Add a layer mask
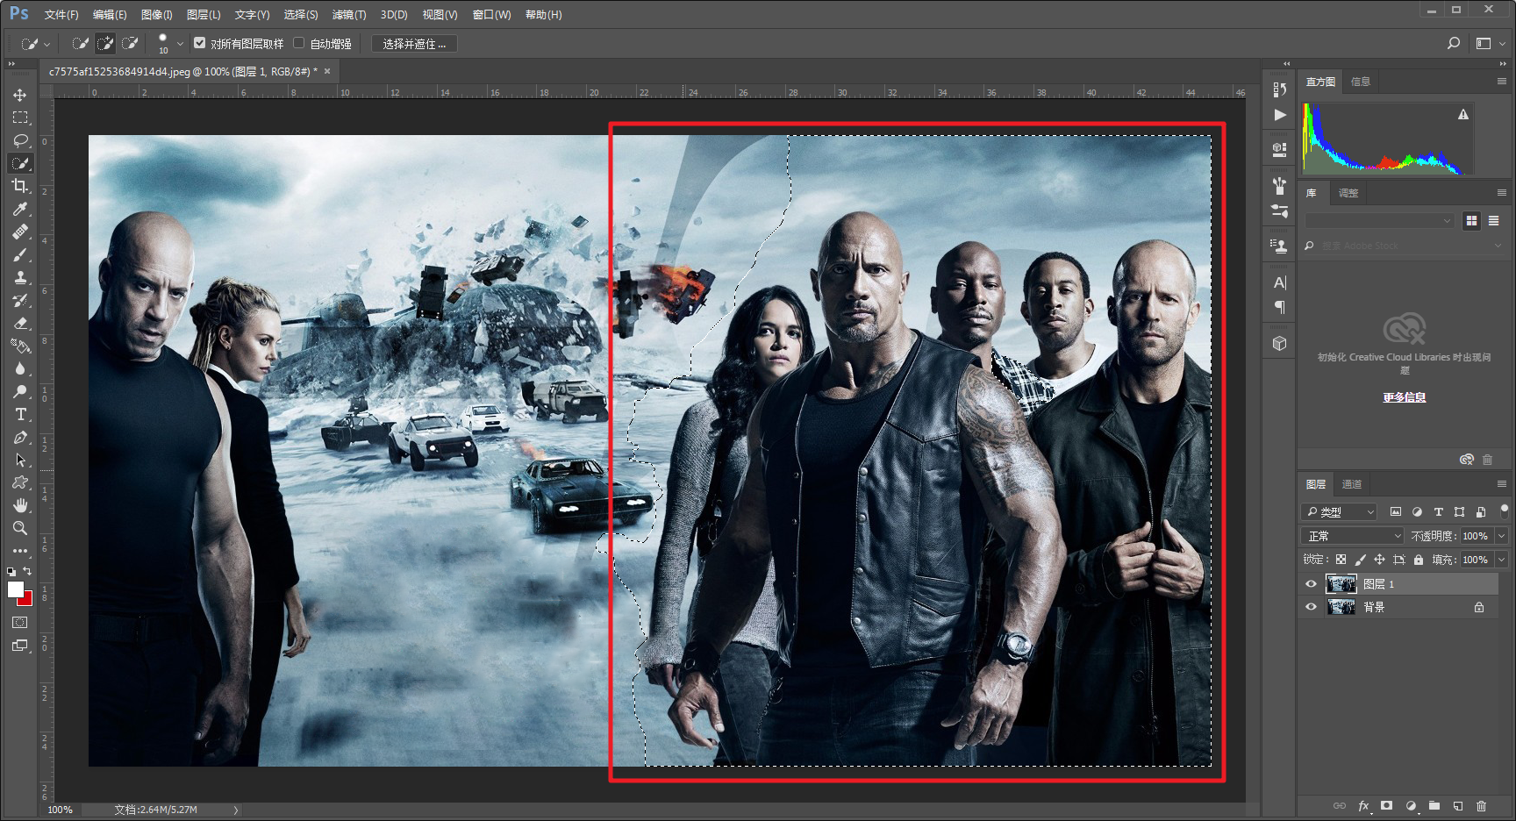This screenshot has width=1516, height=821. pos(1387,805)
